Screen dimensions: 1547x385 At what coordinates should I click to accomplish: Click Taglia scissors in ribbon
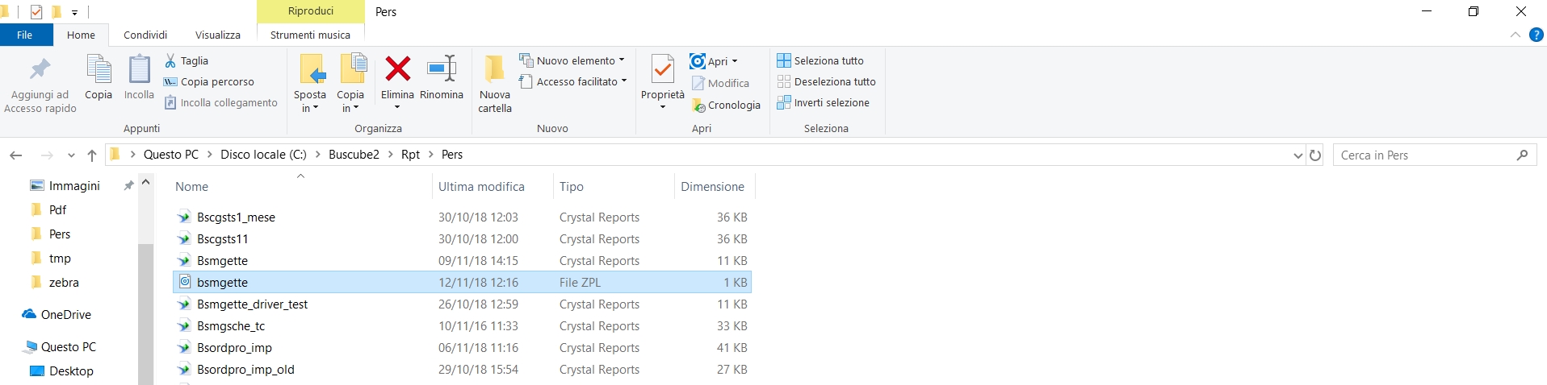187,60
